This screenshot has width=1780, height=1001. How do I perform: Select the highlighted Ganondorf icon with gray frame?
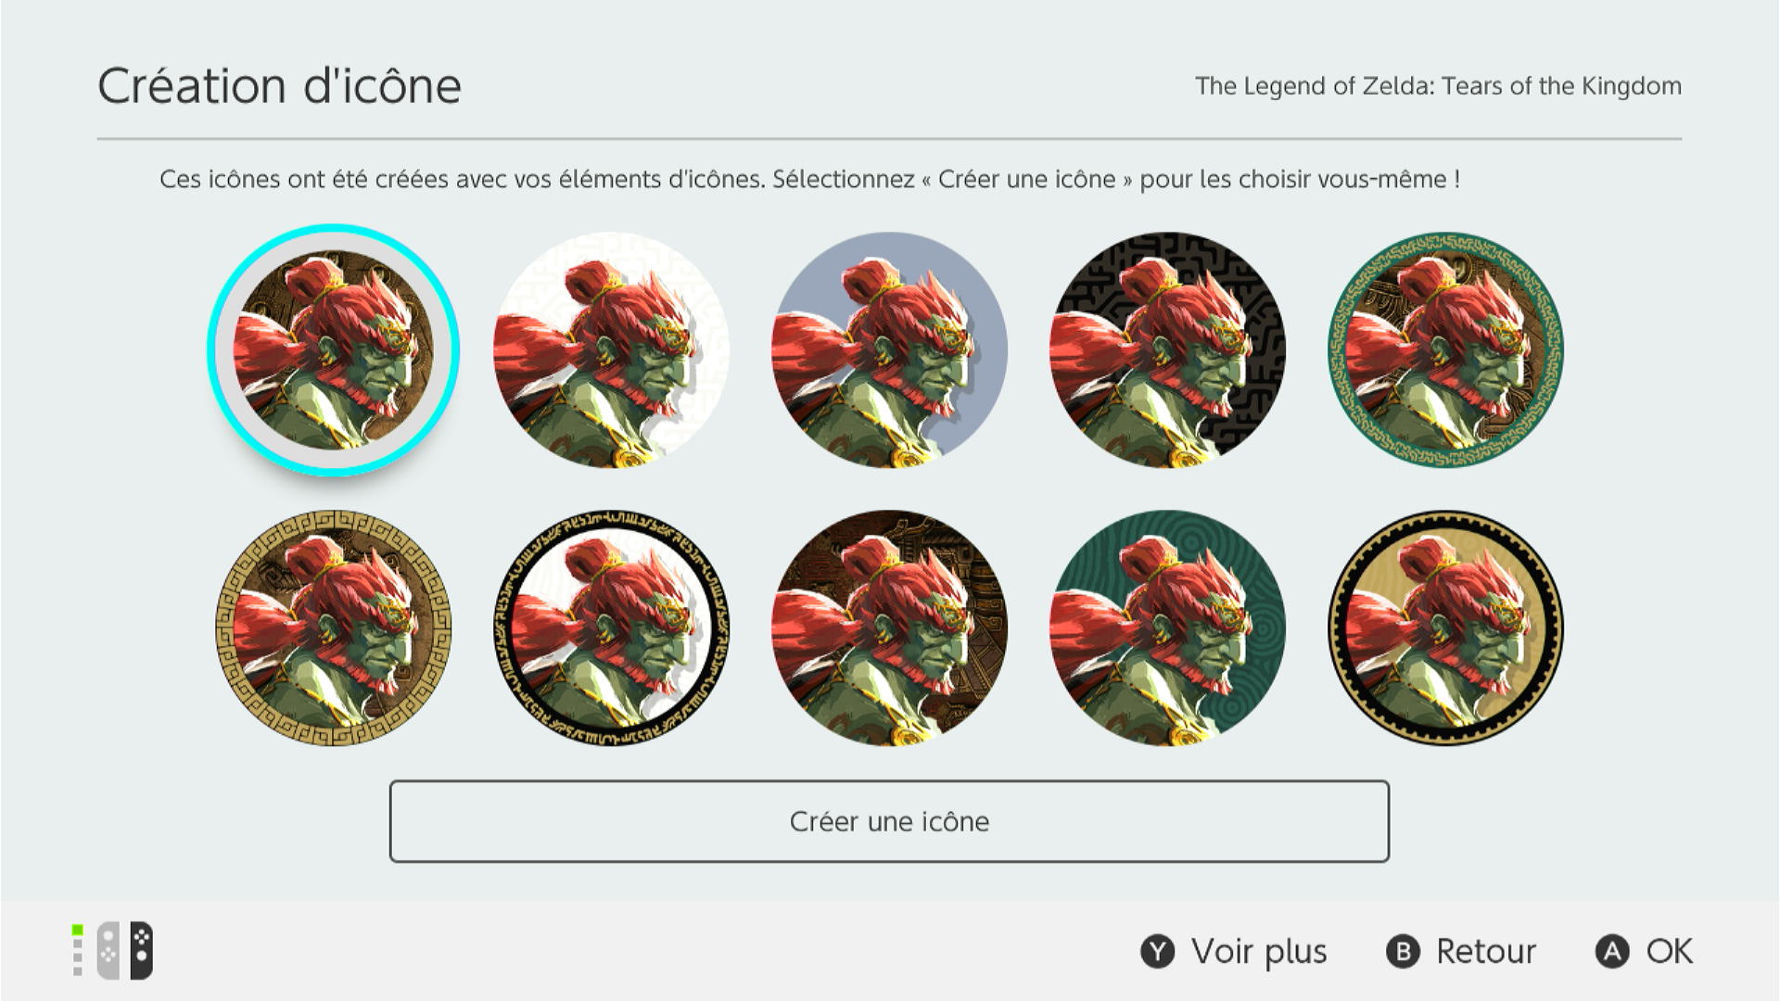click(x=333, y=350)
